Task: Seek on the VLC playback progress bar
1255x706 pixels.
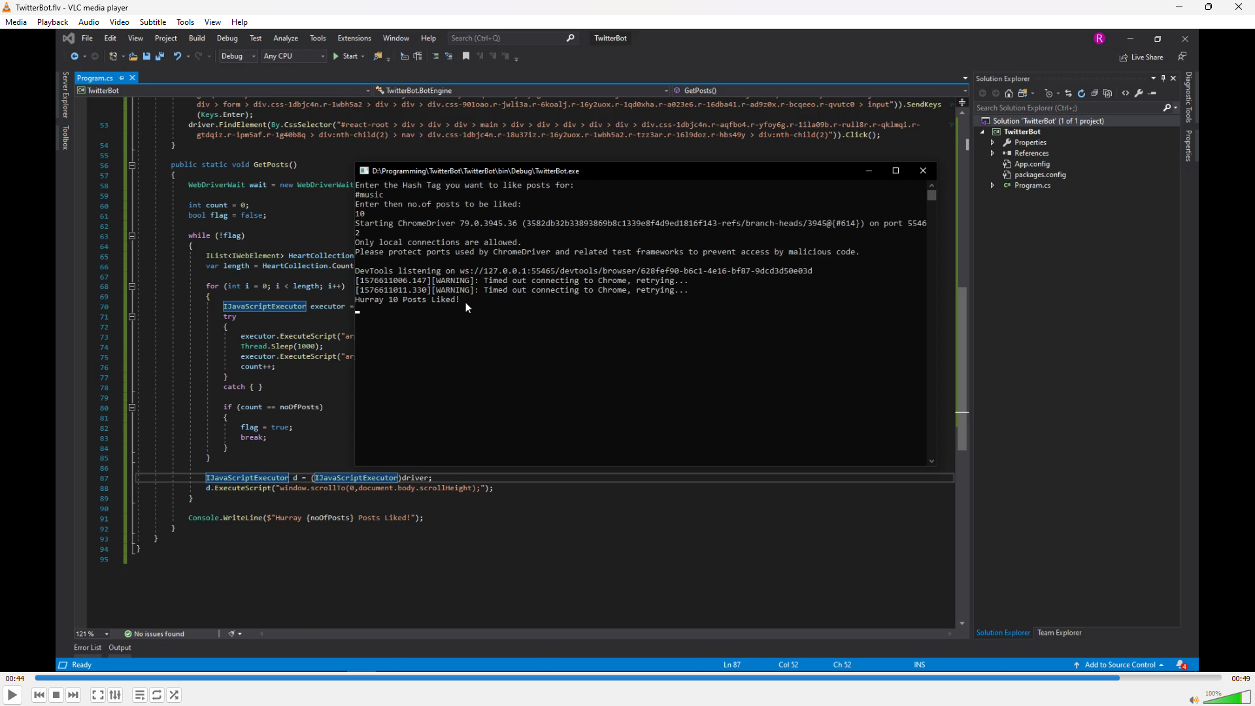Action: coord(627,678)
